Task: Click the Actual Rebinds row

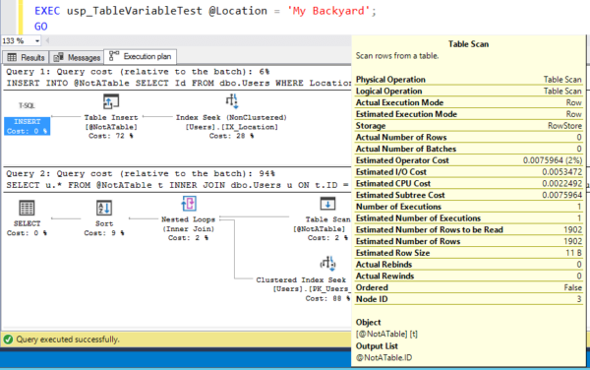Action: pyautogui.click(x=469, y=265)
